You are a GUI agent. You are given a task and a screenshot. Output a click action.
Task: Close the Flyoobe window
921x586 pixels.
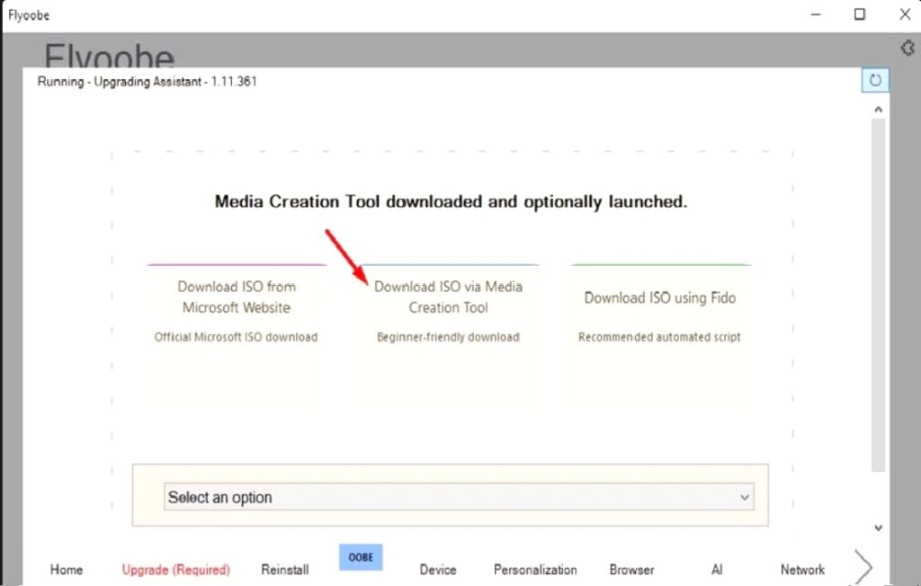905,14
